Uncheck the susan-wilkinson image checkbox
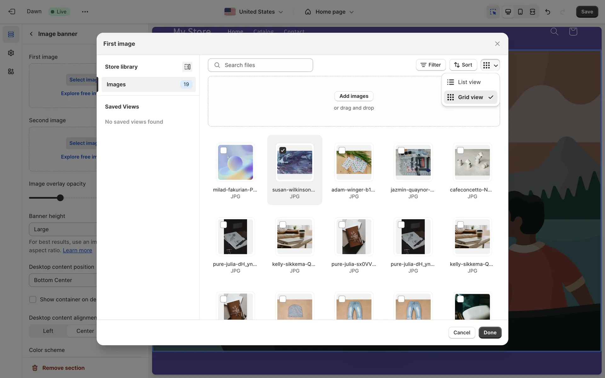Screen dimensions: 605x378 coord(283,151)
